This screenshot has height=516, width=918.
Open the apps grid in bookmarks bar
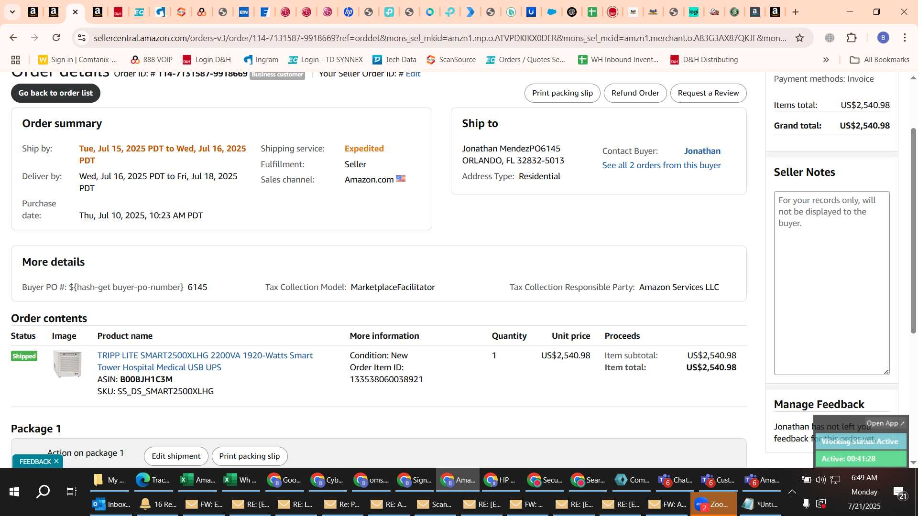15,60
